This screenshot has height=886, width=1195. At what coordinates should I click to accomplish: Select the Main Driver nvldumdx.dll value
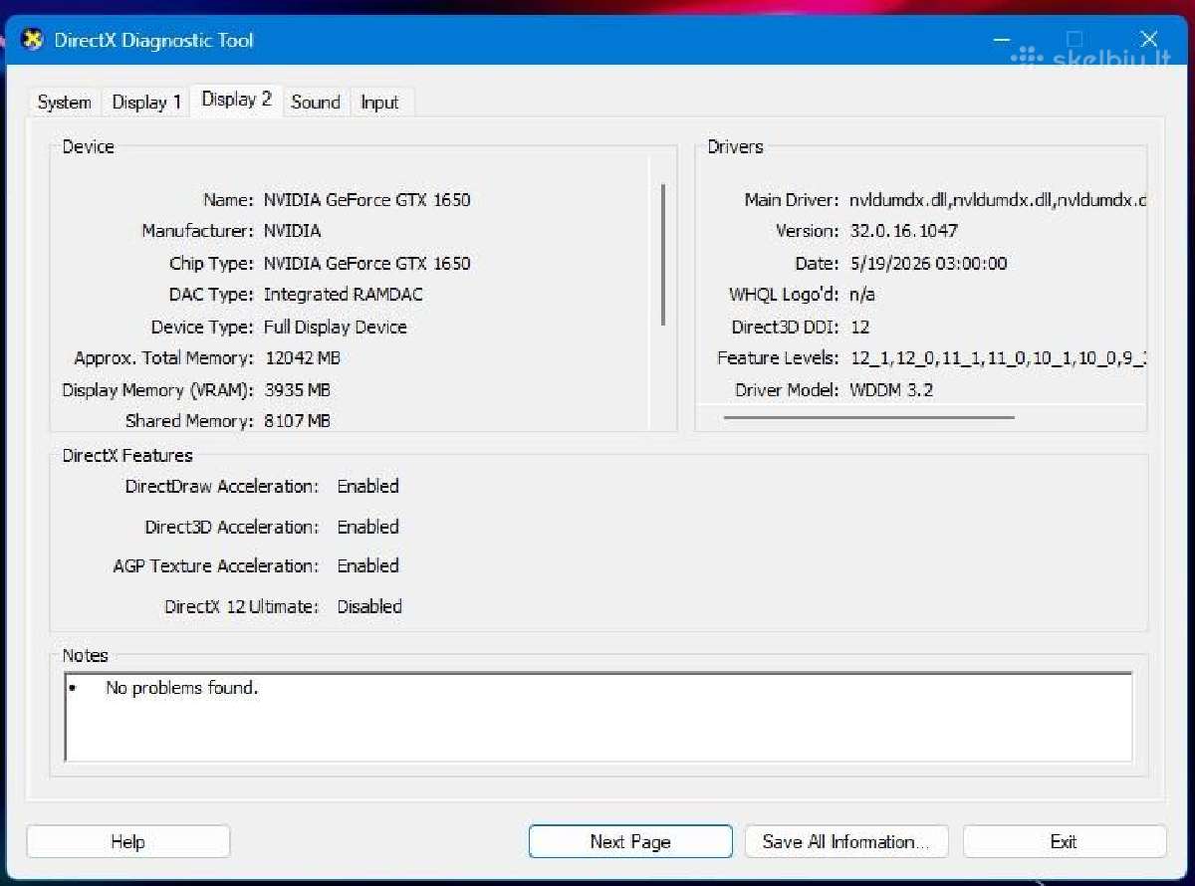(998, 200)
